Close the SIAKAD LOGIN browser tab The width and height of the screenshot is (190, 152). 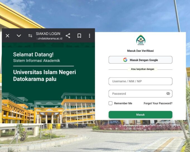[x=8, y=36]
